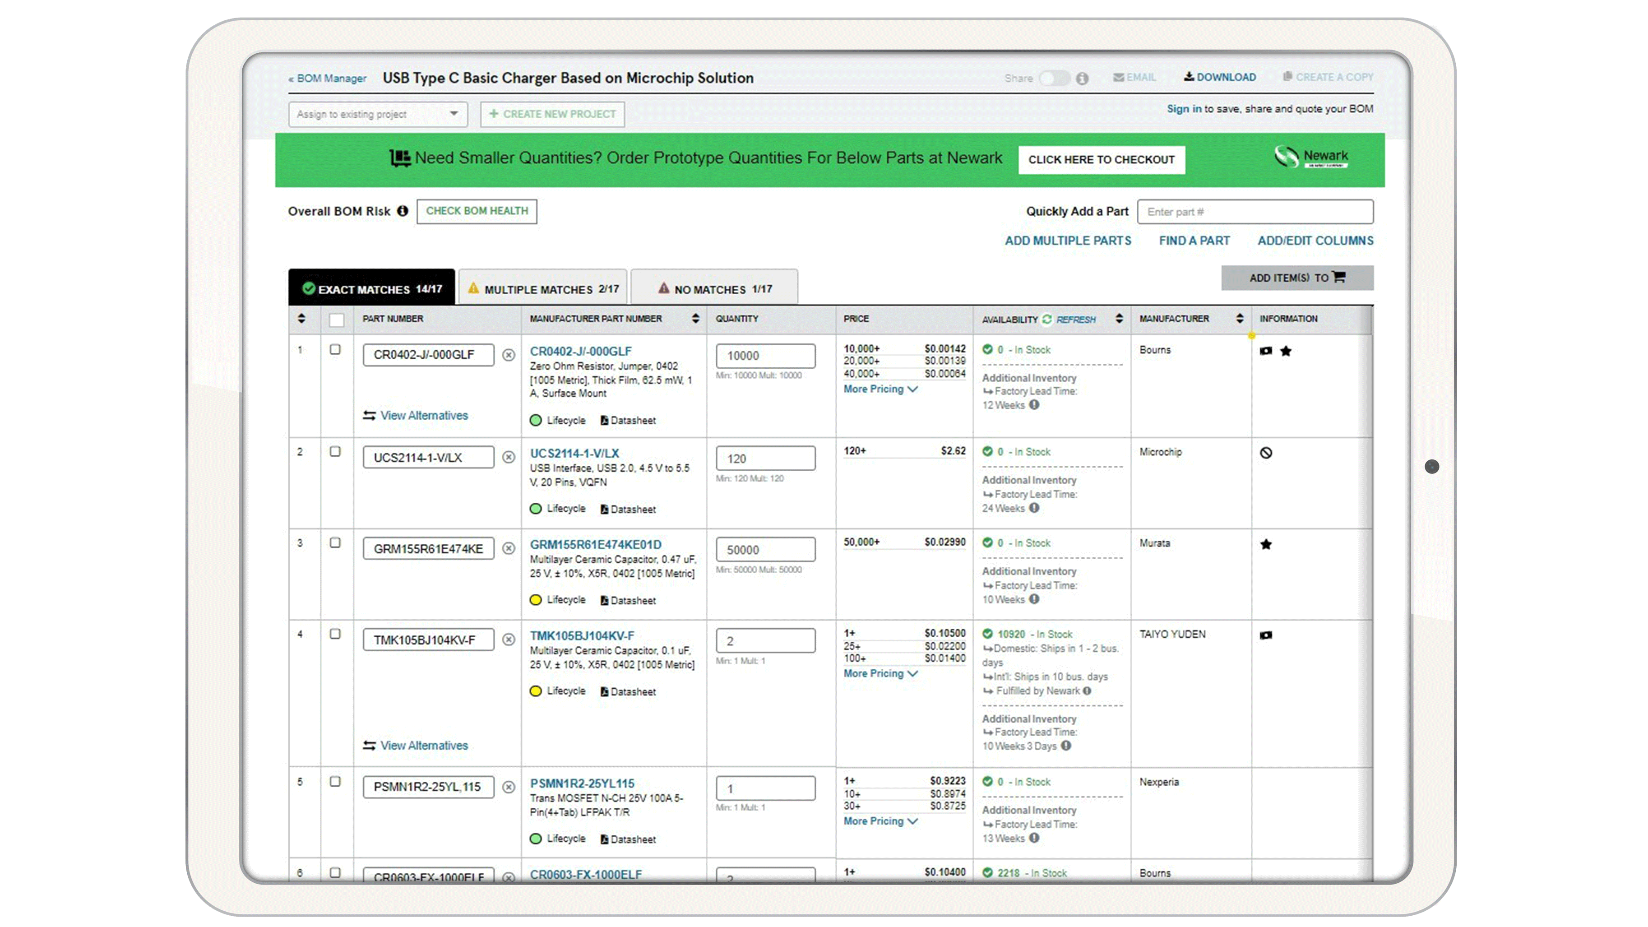Click Add Multiple Parts
Image resolution: width=1648 pixels, height=927 pixels.
point(1068,241)
